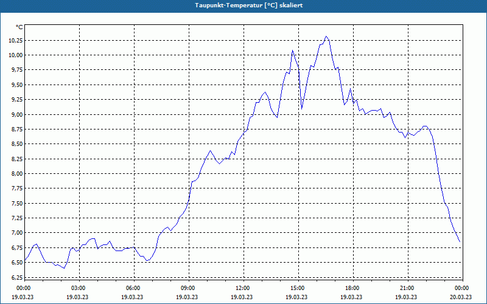Pick the "7,00" axis label
This screenshot has width=487, height=304.
point(18,233)
